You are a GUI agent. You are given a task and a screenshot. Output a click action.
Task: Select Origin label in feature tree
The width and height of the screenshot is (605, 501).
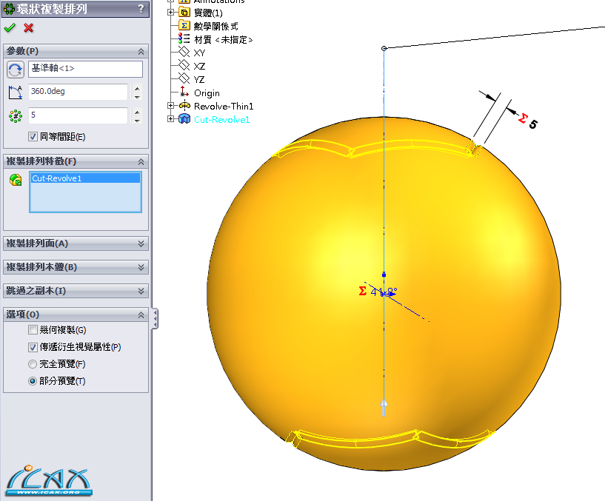pos(207,93)
